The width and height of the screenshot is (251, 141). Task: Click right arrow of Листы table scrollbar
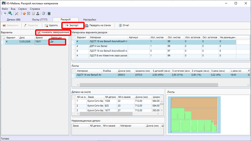tap(248, 85)
